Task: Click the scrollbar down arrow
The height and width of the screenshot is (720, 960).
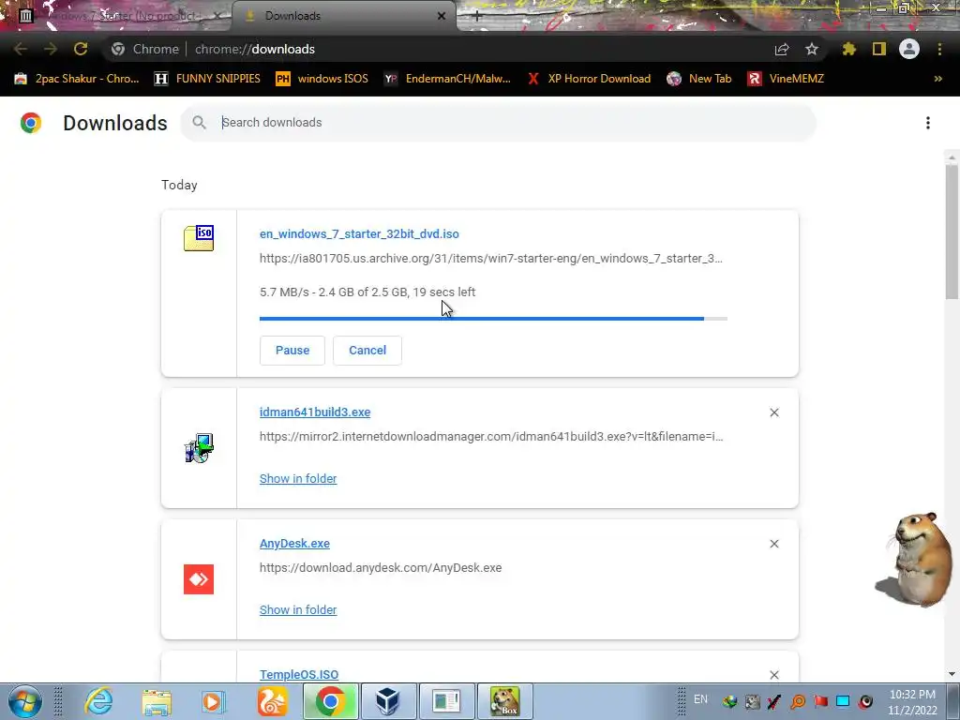Action: pos(952,674)
